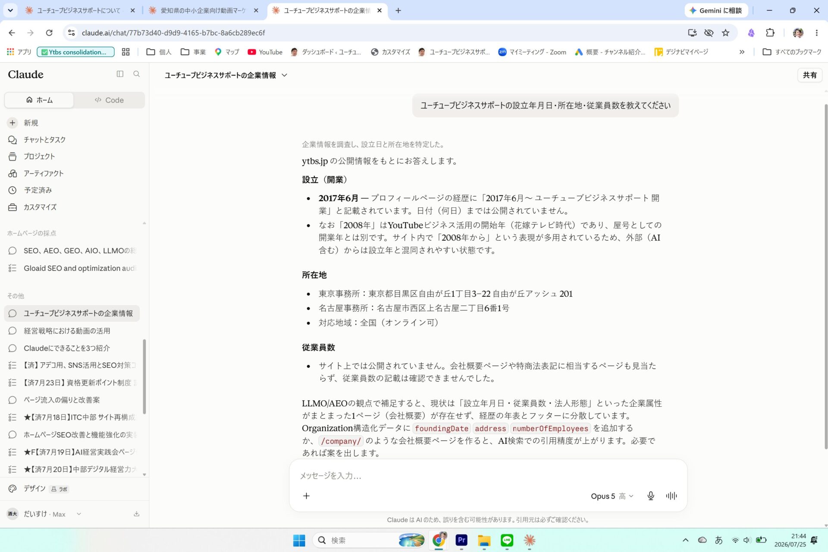Show more bookmarks with the double chevron
The width and height of the screenshot is (828, 552).
coord(742,52)
